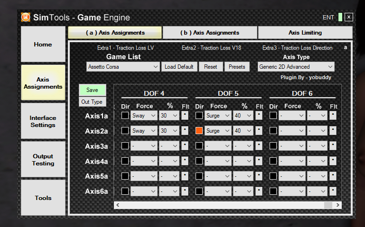Image resolution: width=365 pixels, height=227 pixels.
Task: Open the Flt filter button for Axis1a DOF 4
Action: coord(185,116)
